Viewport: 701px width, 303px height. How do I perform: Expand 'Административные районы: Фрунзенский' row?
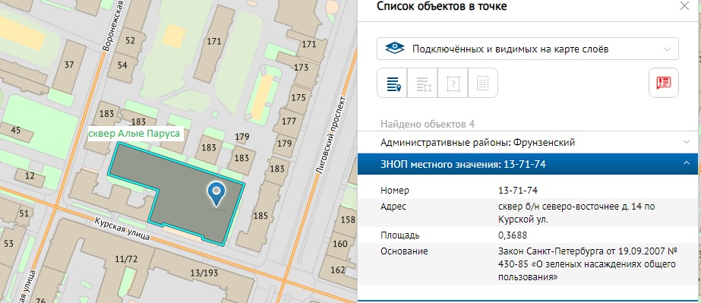coord(528,142)
